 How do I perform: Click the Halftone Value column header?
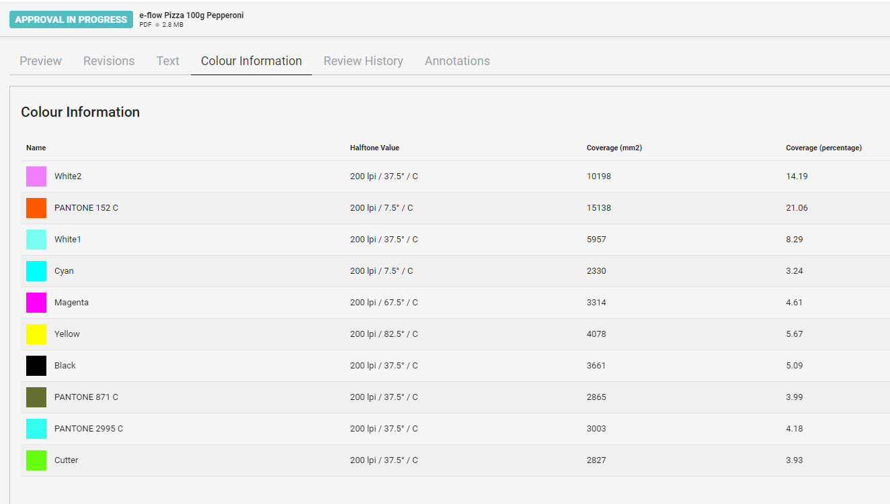pos(374,148)
